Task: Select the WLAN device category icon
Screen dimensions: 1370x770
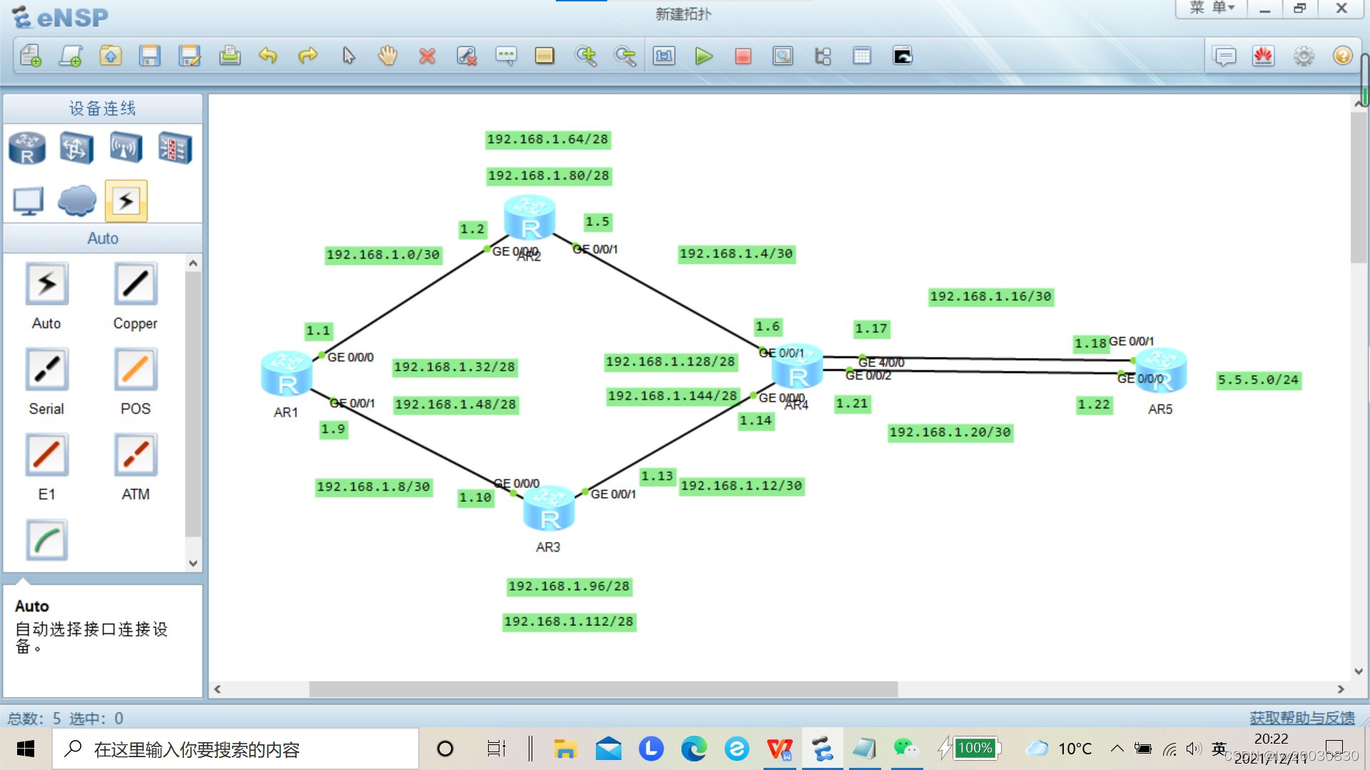Action: (x=126, y=148)
